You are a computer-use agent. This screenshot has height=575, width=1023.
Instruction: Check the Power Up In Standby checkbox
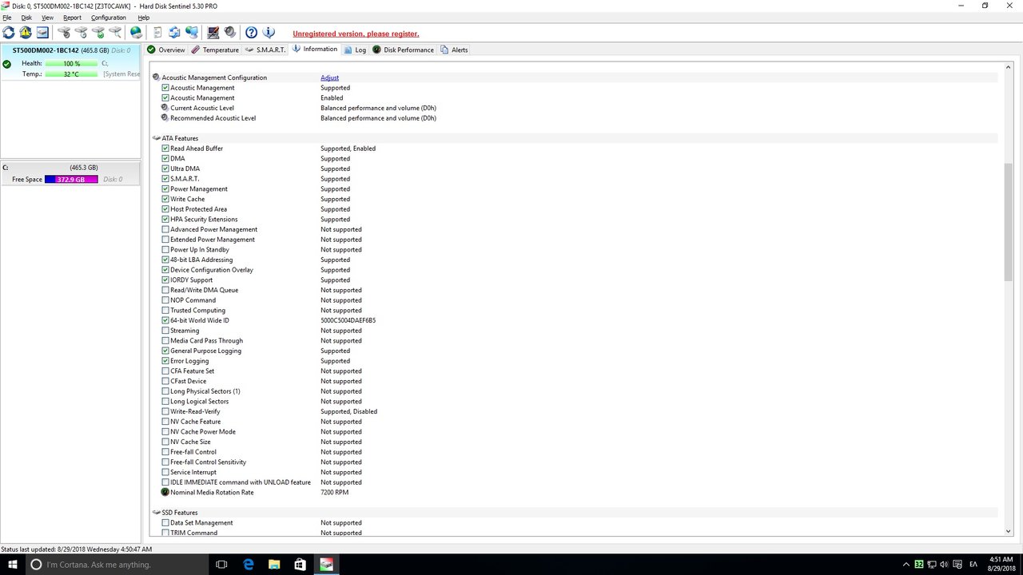pyautogui.click(x=165, y=250)
